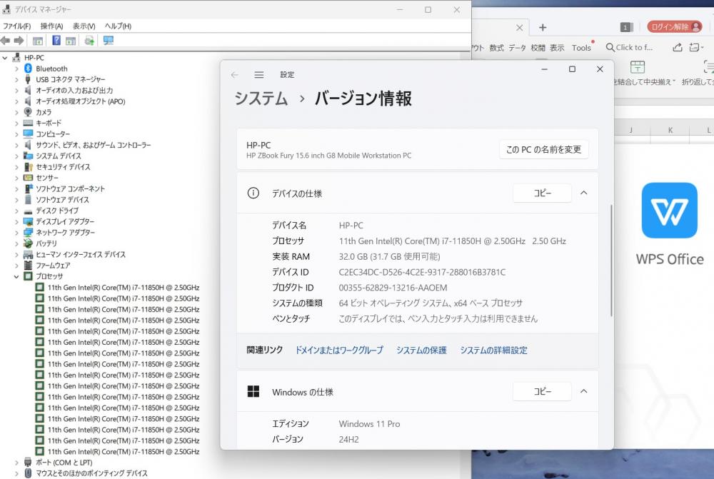The image size is (714, 479).
Task: Expand the Bluetooth tree node
Action: [16, 69]
